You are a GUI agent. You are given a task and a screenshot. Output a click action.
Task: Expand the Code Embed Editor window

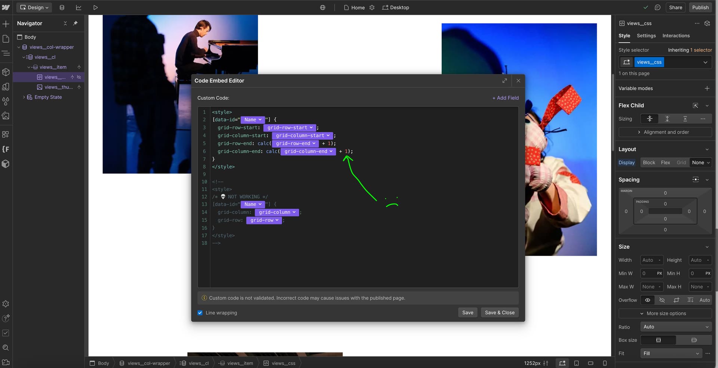(504, 81)
